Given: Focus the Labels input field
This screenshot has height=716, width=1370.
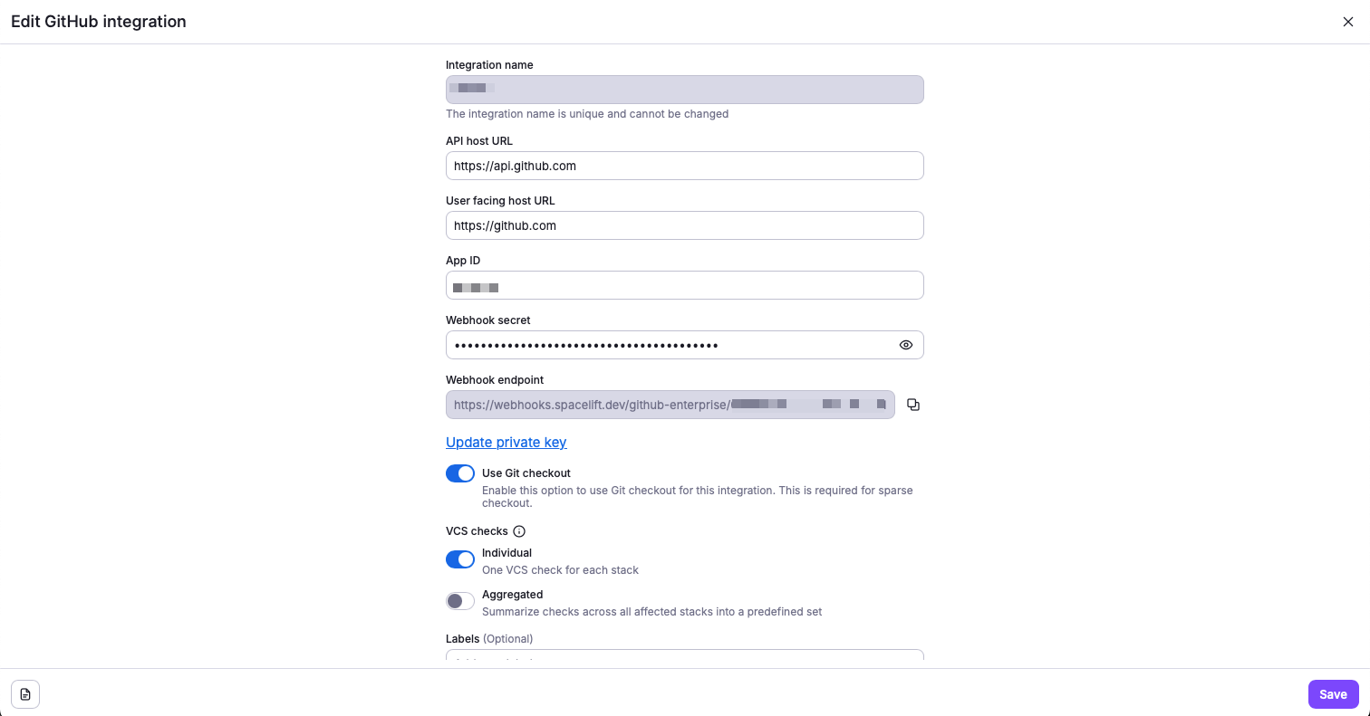Looking at the screenshot, I should tap(684, 654).
